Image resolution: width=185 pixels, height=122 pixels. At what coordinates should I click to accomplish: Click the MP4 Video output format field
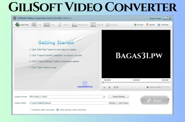(66, 97)
